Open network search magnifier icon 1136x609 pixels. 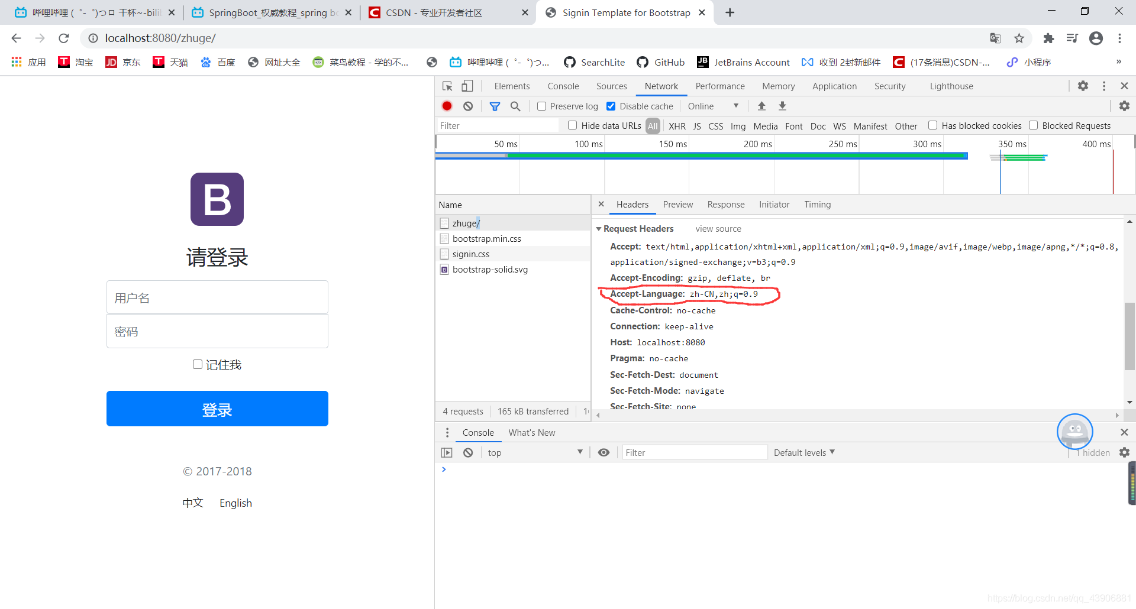point(515,106)
